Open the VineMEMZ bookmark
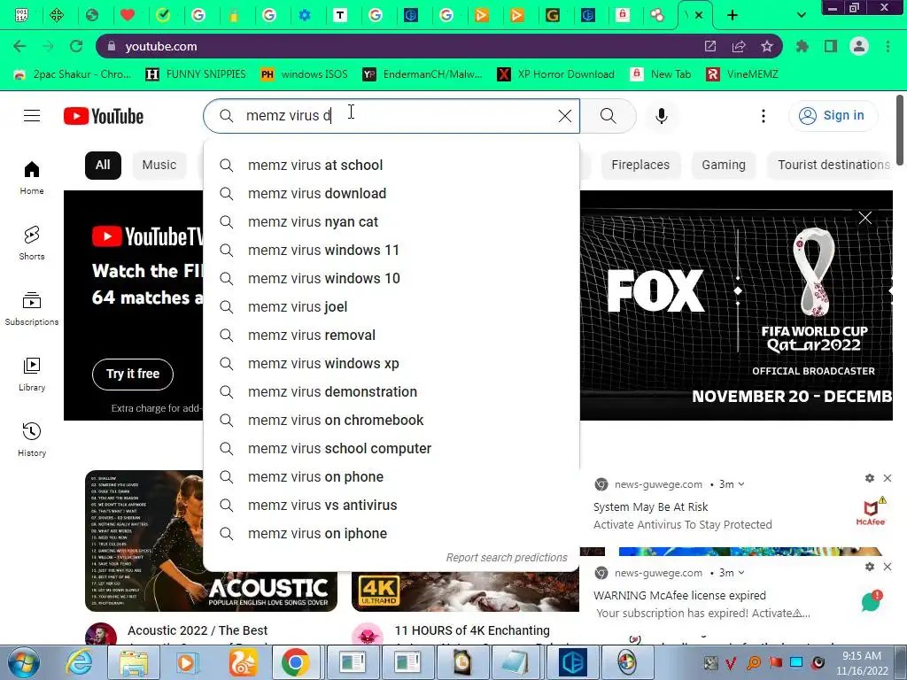Image resolution: width=907 pixels, height=680 pixels. pyautogui.click(x=743, y=74)
